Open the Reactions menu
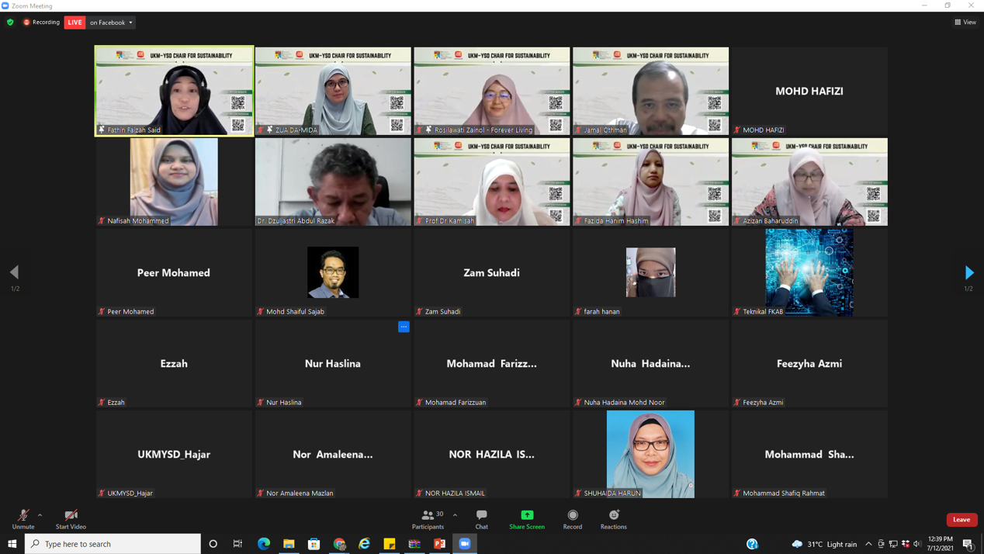The width and height of the screenshot is (984, 554). pos(613,518)
